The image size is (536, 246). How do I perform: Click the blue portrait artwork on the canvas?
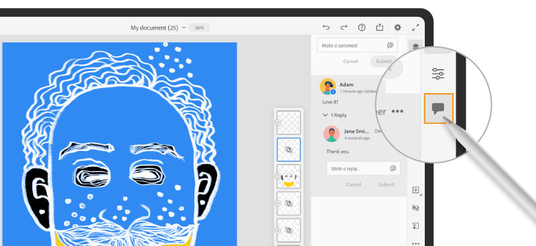pos(120,143)
